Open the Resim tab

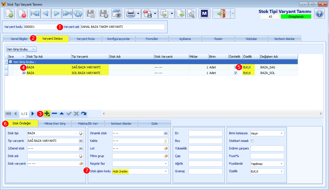(218, 39)
